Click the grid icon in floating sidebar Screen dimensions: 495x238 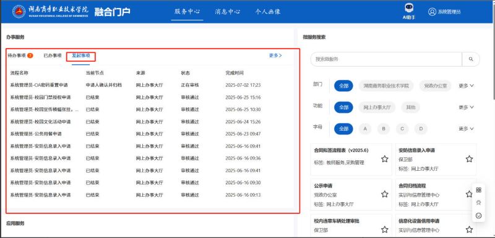(x=478, y=190)
